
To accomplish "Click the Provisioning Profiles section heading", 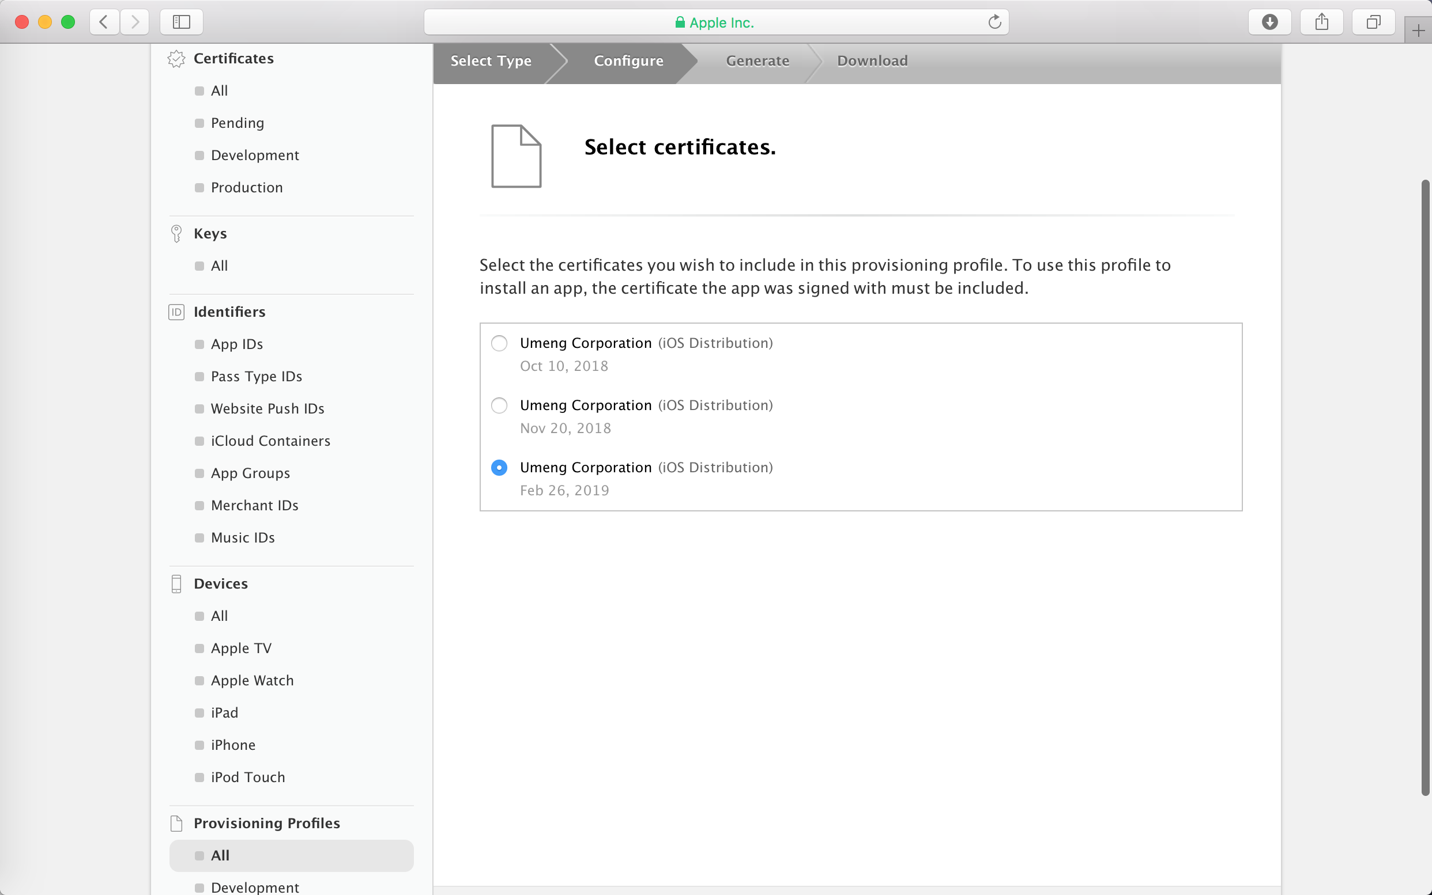I will 266,824.
